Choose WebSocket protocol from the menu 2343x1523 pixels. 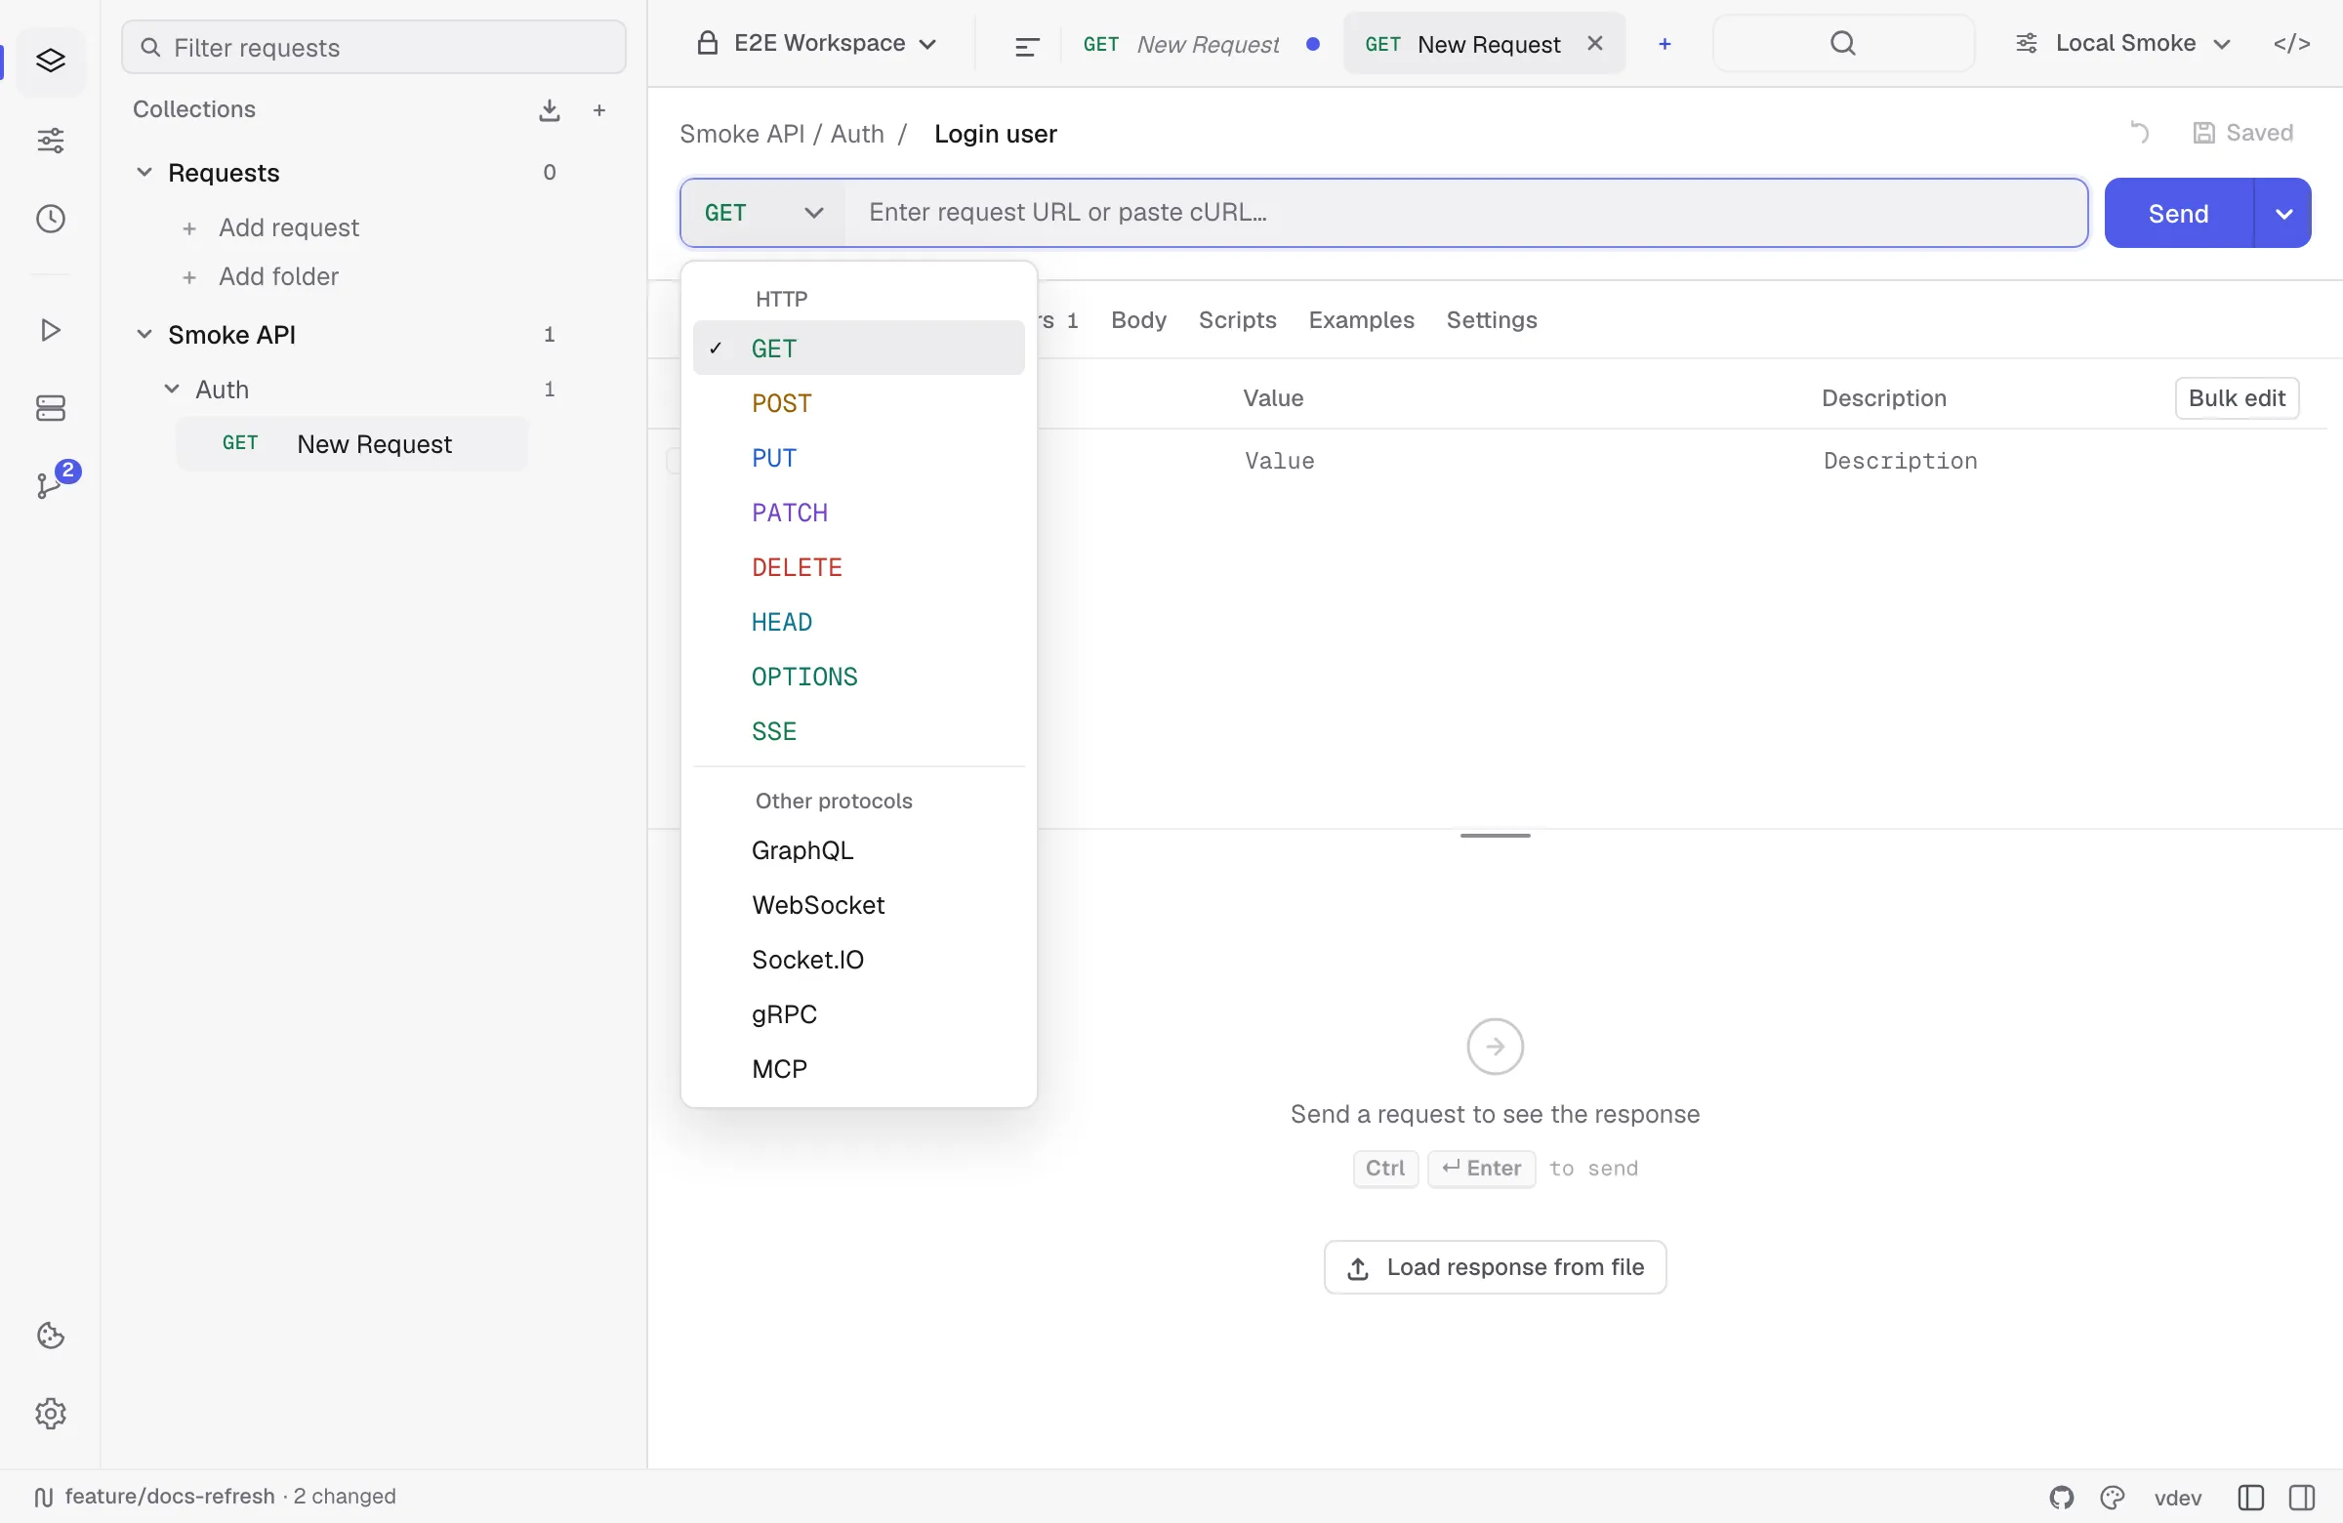click(x=858, y=905)
